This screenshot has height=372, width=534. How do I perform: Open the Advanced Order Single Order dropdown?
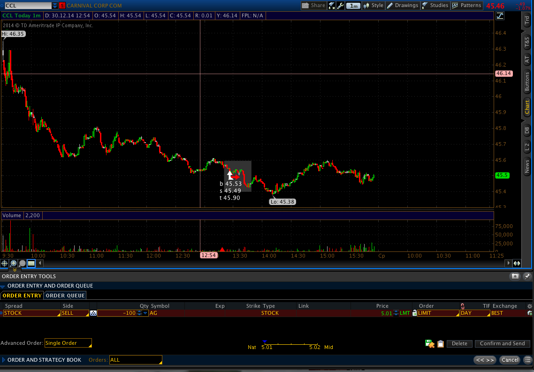tap(68, 343)
